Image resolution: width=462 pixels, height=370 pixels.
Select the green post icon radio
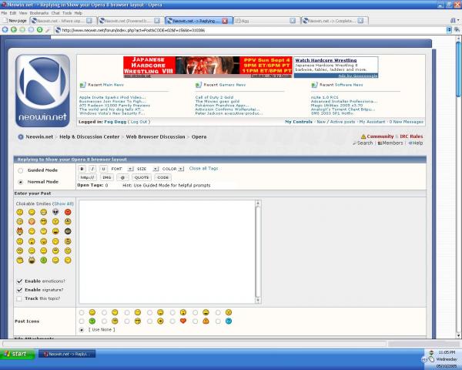(82, 321)
